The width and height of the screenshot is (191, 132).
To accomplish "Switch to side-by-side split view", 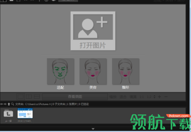I will tap(29, 97).
